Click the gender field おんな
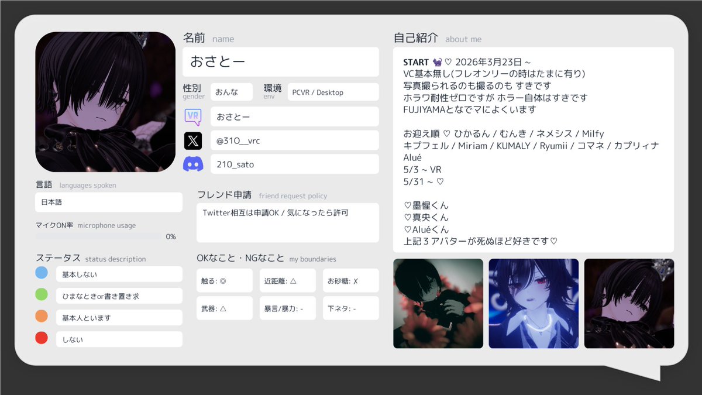 pos(232,92)
